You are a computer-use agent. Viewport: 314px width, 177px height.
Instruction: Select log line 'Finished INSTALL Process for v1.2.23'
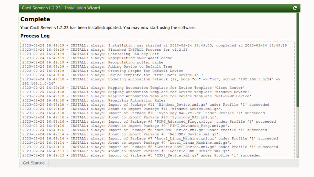coord(105,50)
